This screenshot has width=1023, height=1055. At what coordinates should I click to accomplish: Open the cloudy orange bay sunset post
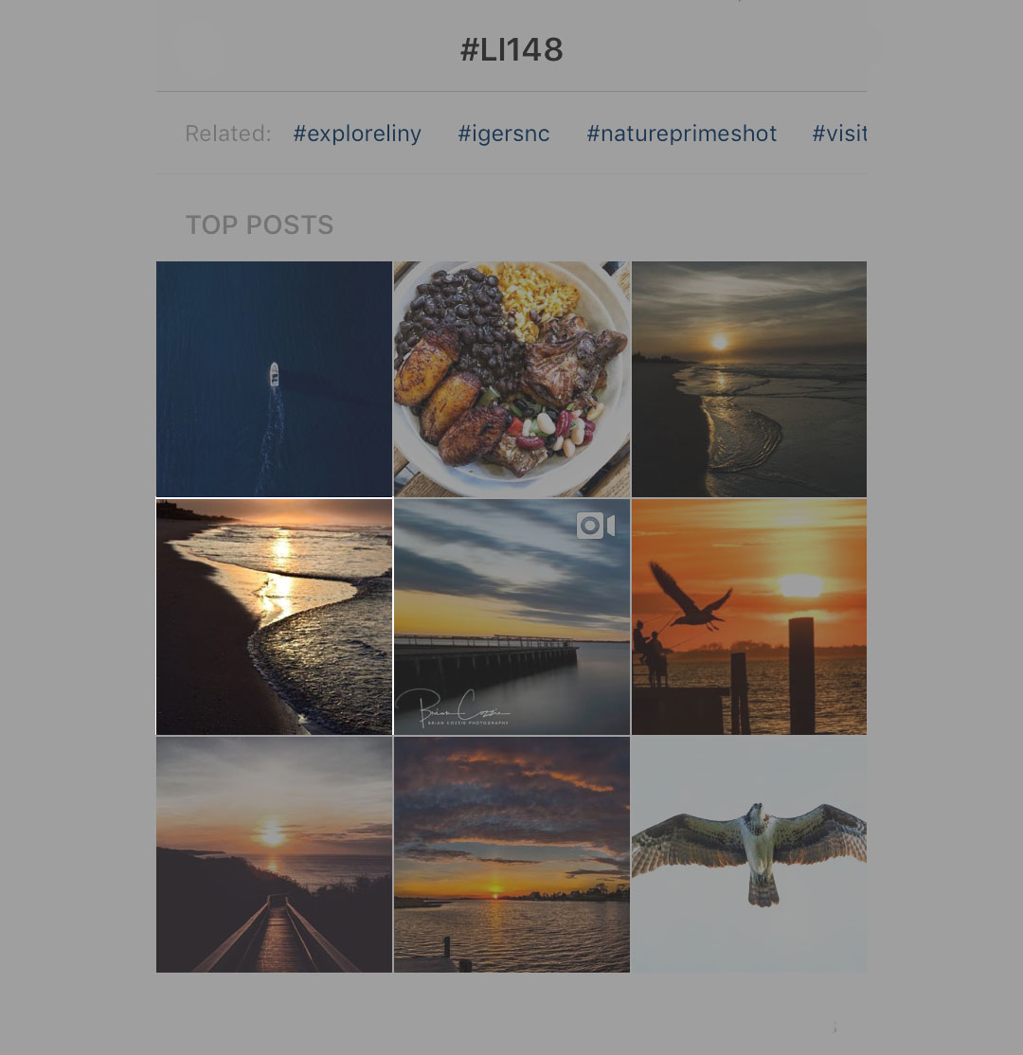coord(511,854)
